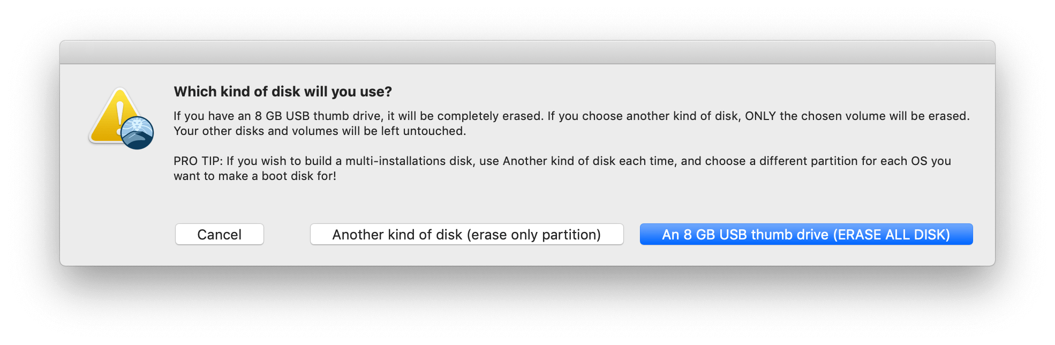Screen dimensions: 1055x345
Task: Click the black backdrop outside the dialog
Action: click(527, 311)
